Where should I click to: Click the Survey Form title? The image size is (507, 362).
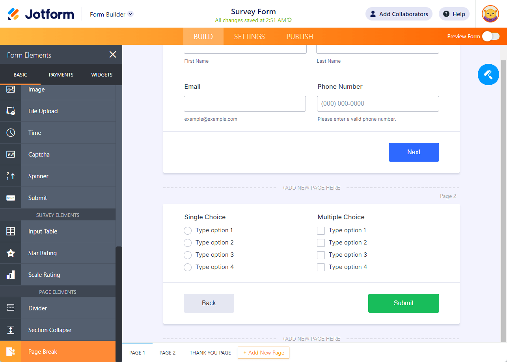click(253, 11)
